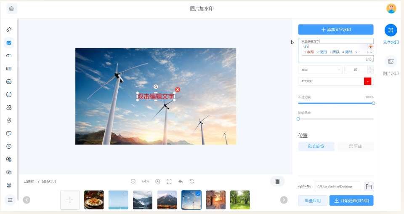Open the arial font dropdown
404x214 pixels.
point(320,70)
